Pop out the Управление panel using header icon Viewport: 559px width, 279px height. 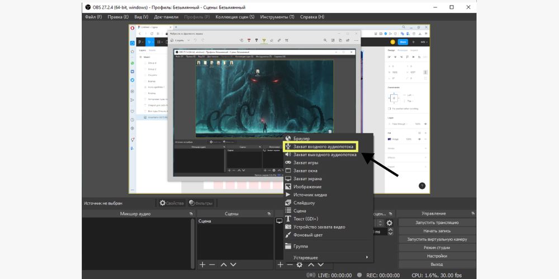(x=473, y=214)
